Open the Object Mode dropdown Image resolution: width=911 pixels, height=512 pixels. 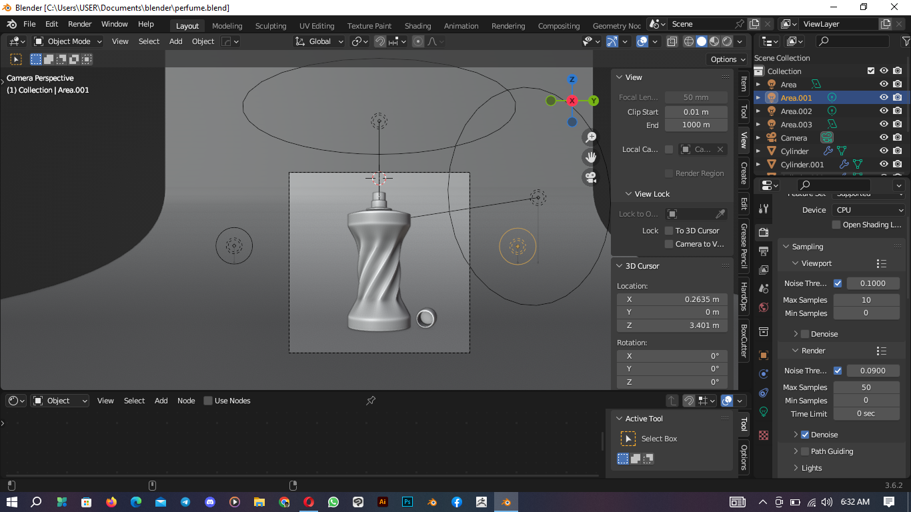tap(68, 41)
